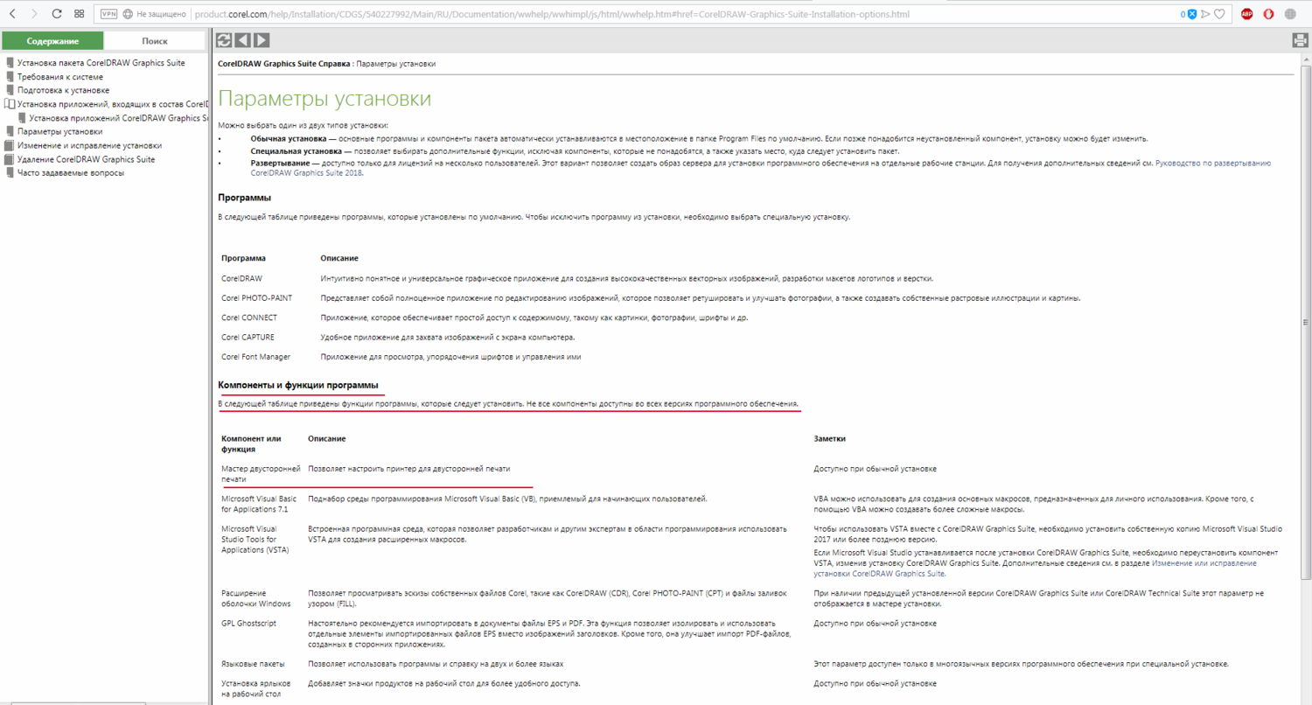Toggle the VPN badge in address bar
Screen dimensions: 1312x705
(x=108, y=14)
